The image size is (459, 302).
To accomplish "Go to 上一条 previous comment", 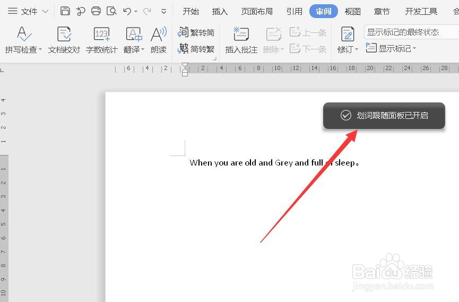I will (308, 32).
